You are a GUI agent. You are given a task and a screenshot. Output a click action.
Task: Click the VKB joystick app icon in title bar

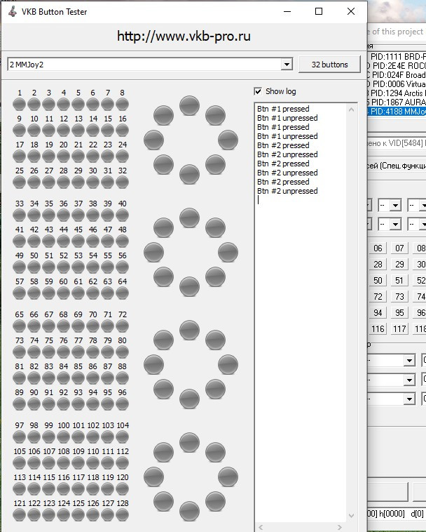pos(13,11)
